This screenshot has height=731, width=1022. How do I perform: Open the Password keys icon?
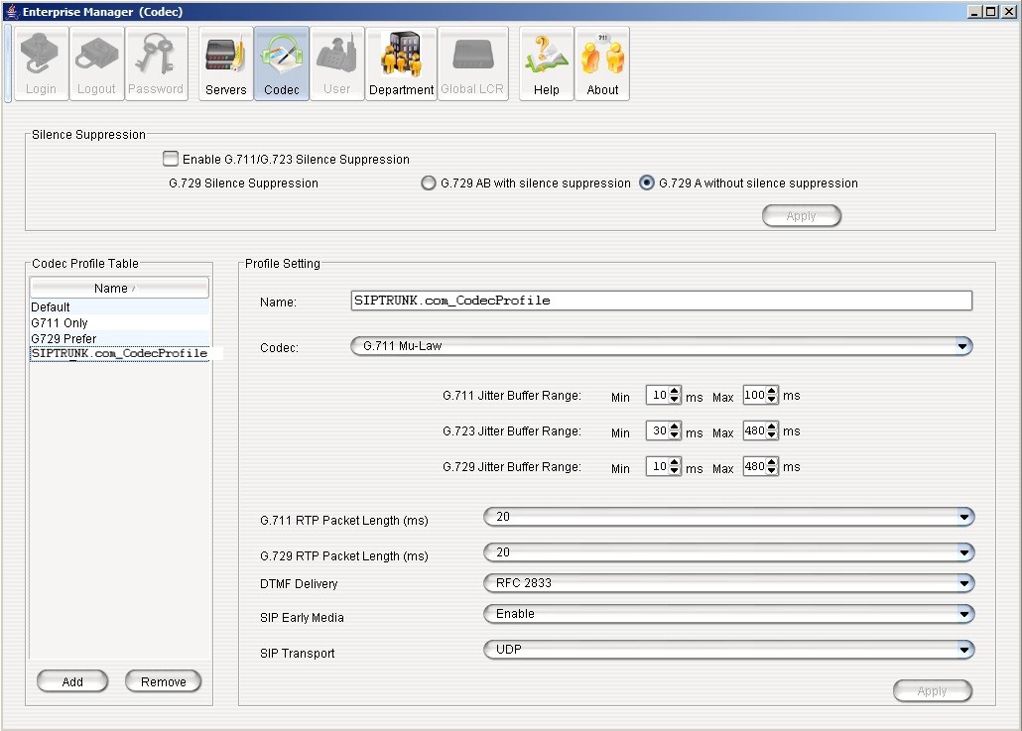156,63
